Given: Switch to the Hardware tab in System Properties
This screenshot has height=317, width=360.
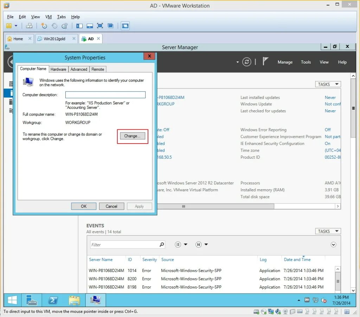Looking at the screenshot, I should (58, 69).
